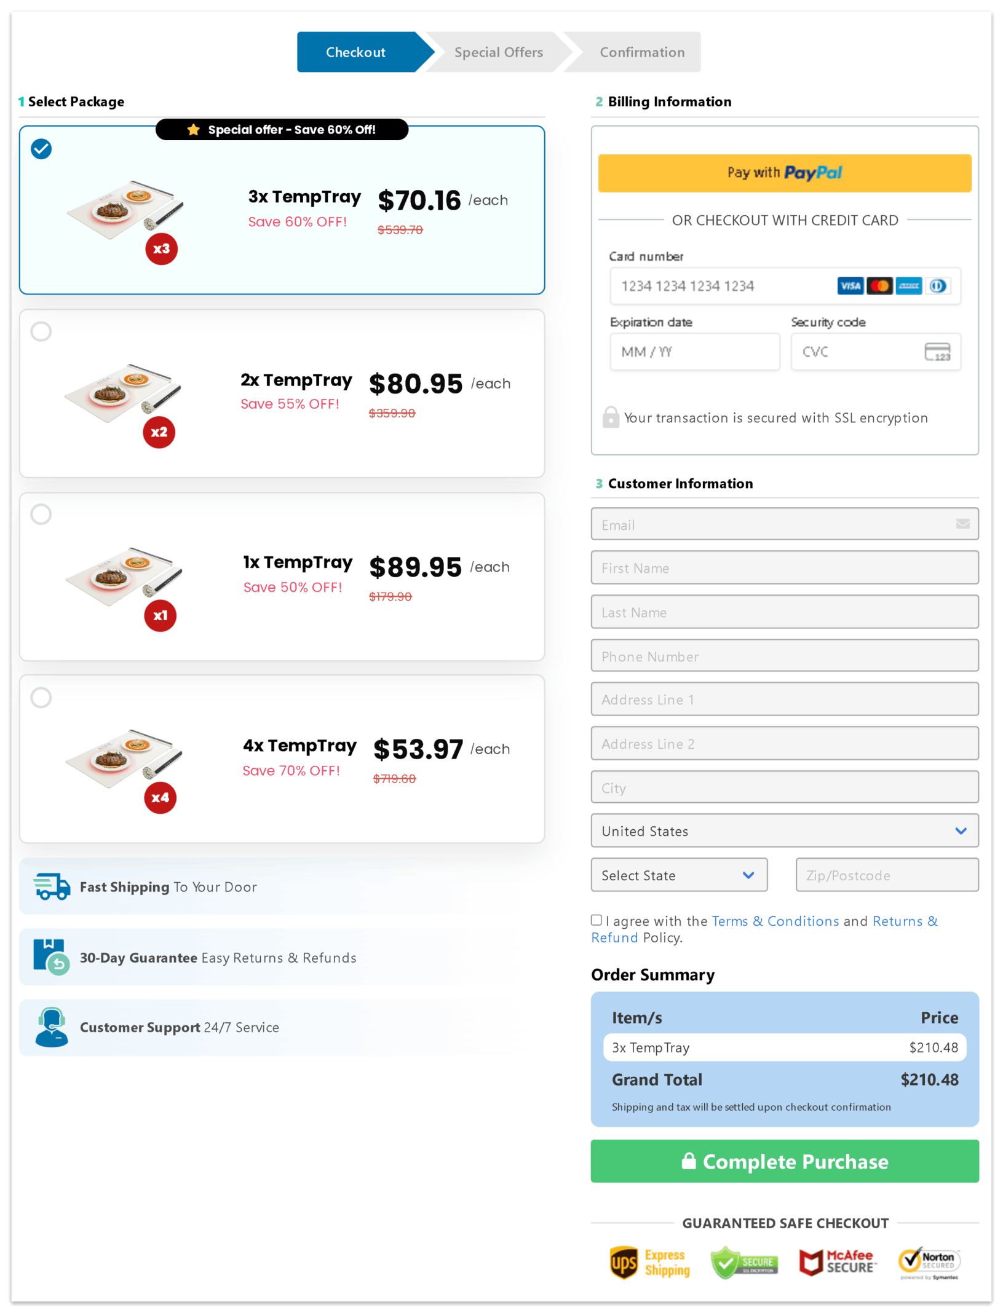This screenshot has height=1313, width=1003.
Task: Click the SSL encryption lock icon
Action: click(x=610, y=417)
